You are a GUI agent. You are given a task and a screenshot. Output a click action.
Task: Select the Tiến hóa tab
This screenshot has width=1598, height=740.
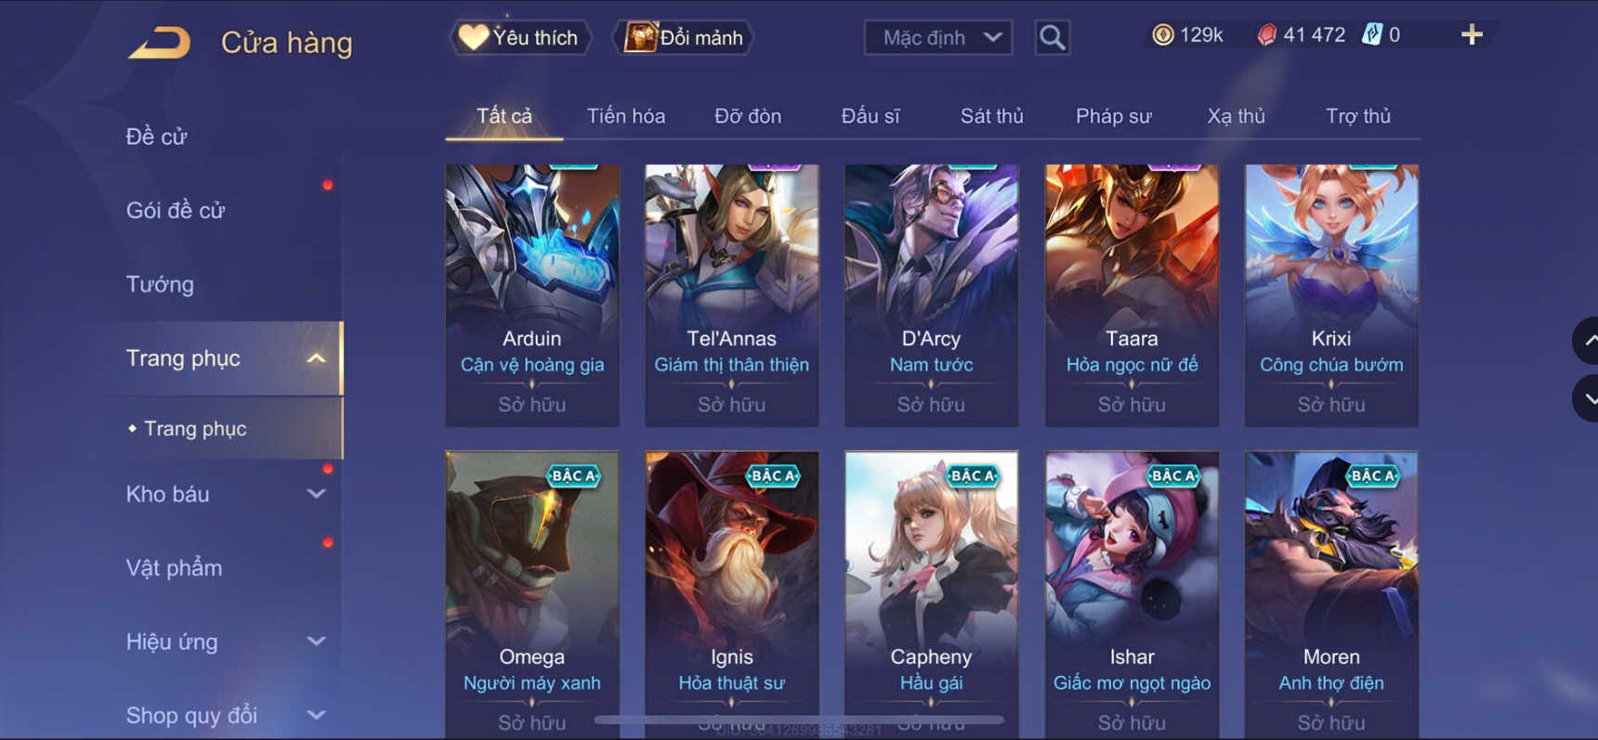(x=625, y=116)
